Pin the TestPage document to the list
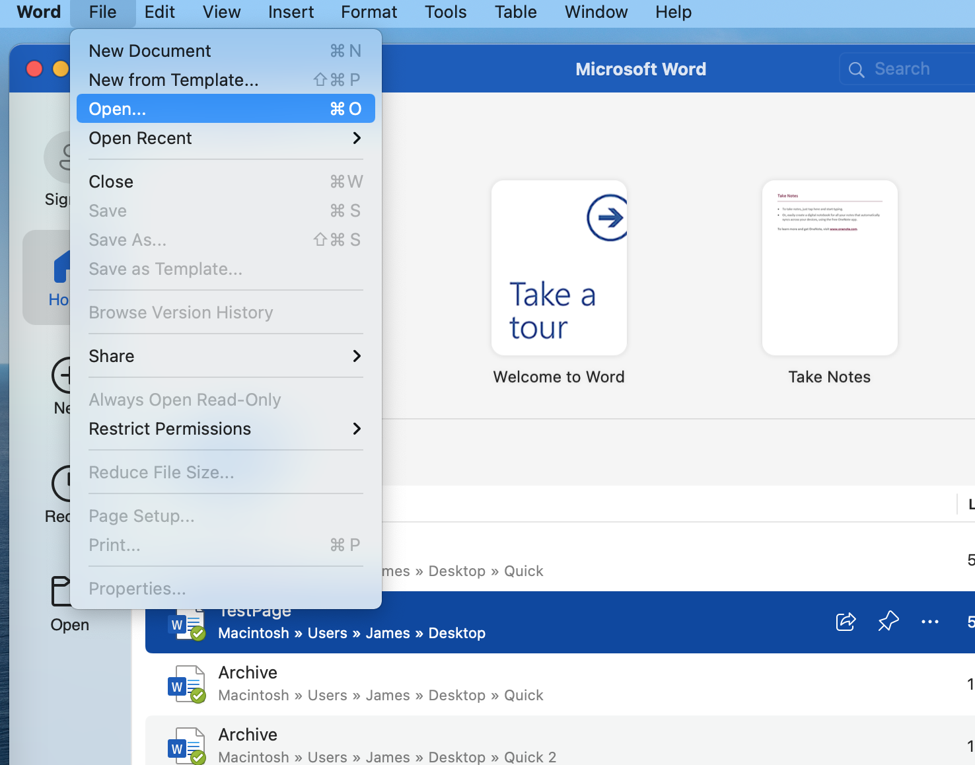This screenshot has width=975, height=765. [x=888, y=621]
